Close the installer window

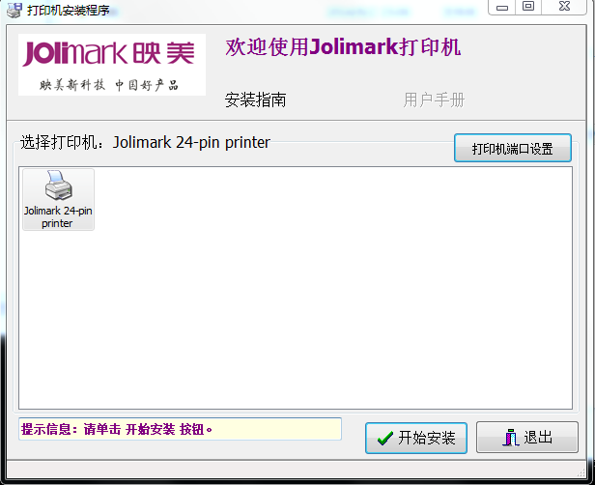[x=565, y=7]
